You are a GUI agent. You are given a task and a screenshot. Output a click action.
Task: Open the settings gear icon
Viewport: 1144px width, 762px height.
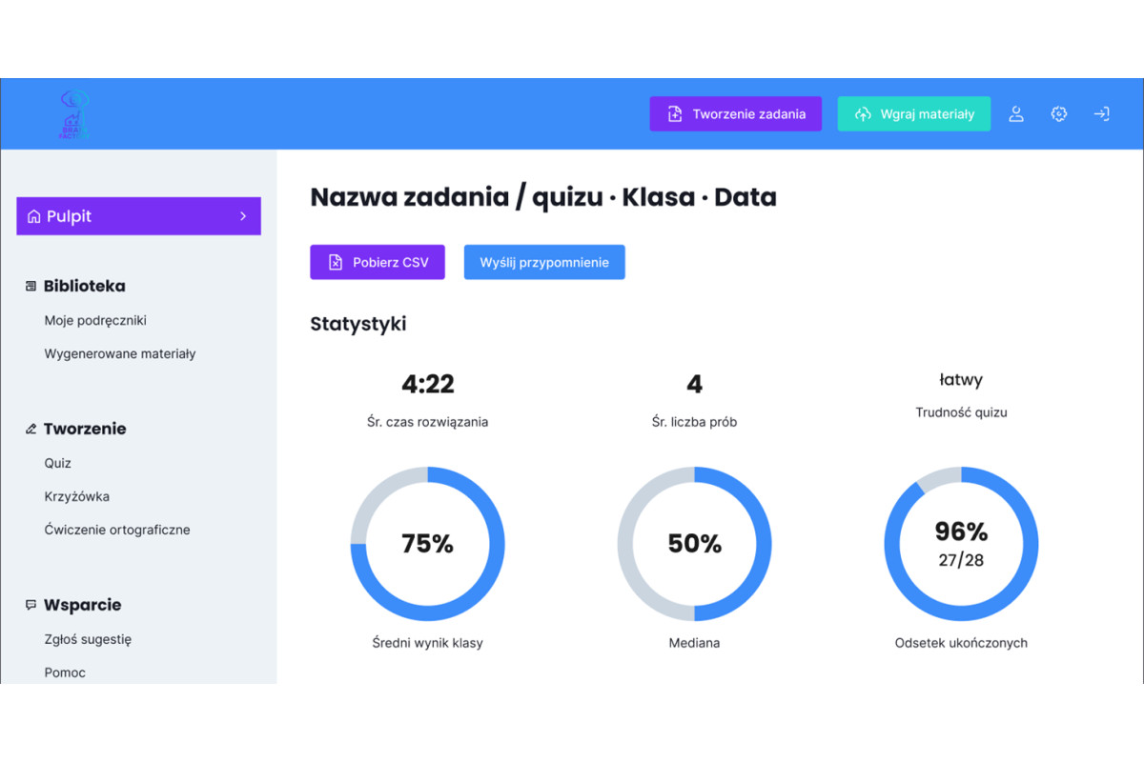coord(1059,113)
